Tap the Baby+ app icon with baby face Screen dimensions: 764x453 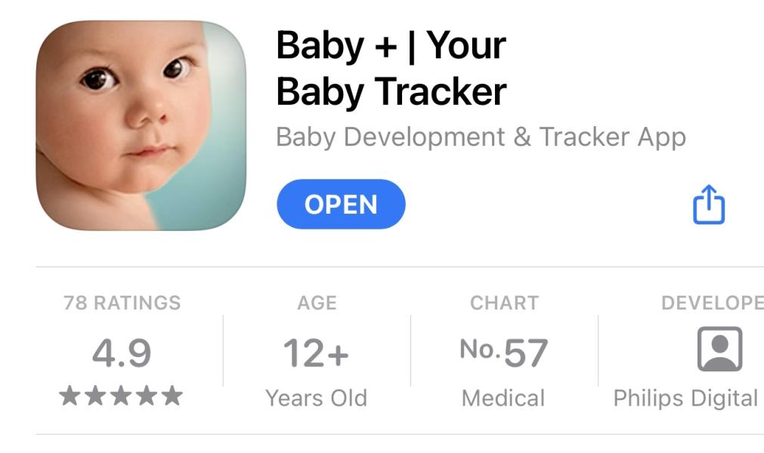(x=141, y=125)
